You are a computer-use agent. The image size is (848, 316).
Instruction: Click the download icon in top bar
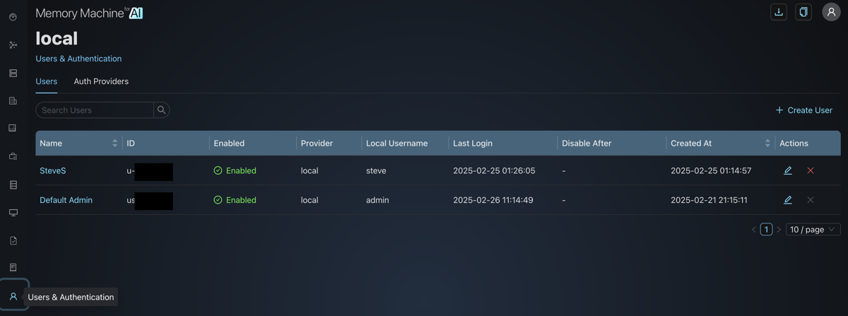[x=779, y=12]
